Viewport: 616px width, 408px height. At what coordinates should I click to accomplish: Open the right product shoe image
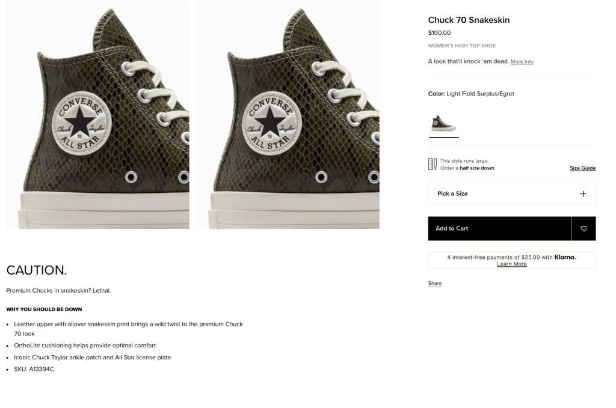(x=288, y=115)
